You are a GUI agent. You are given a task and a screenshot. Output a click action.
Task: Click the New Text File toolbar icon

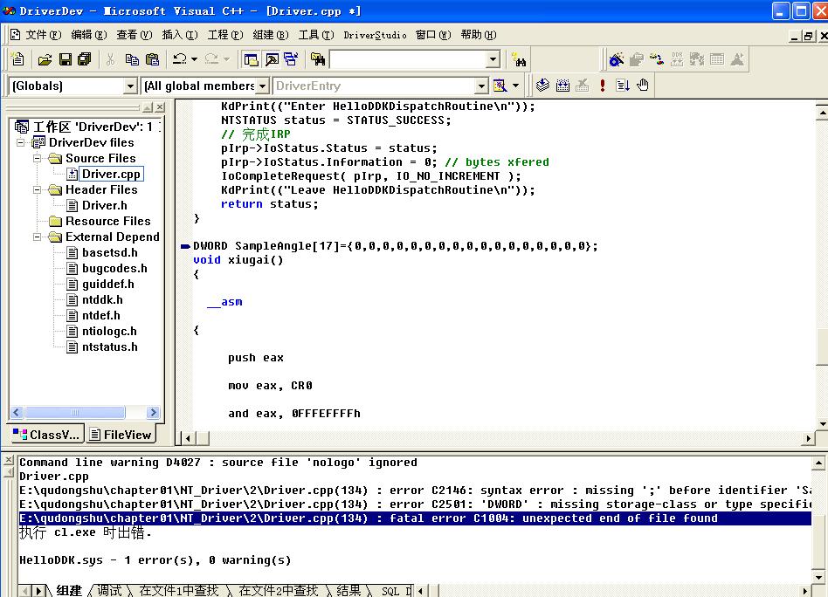18,59
